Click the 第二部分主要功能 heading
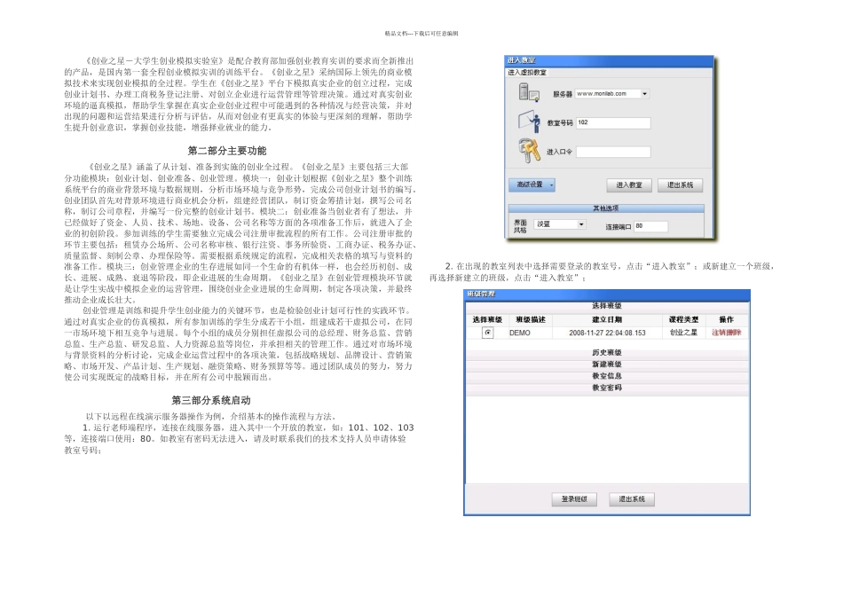The height and width of the screenshot is (596, 843). [x=227, y=151]
